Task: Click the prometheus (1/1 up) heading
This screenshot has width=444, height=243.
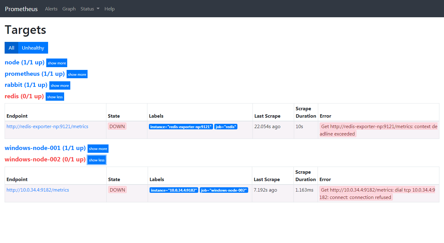Action: (35, 74)
